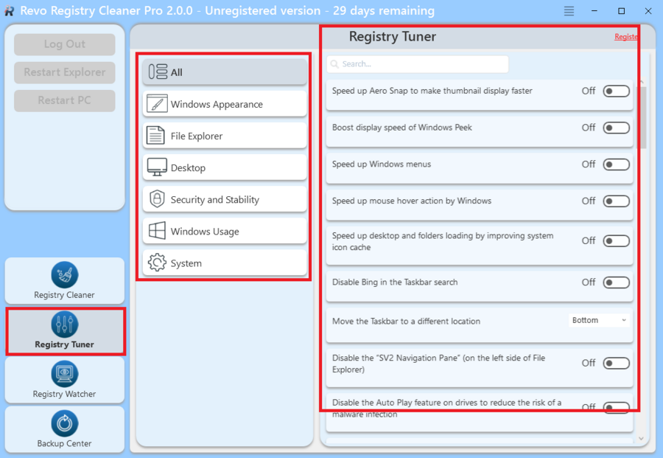Image resolution: width=663 pixels, height=458 pixels.
Task: Click Off label beside Windows menus switch
Action: coord(588,164)
